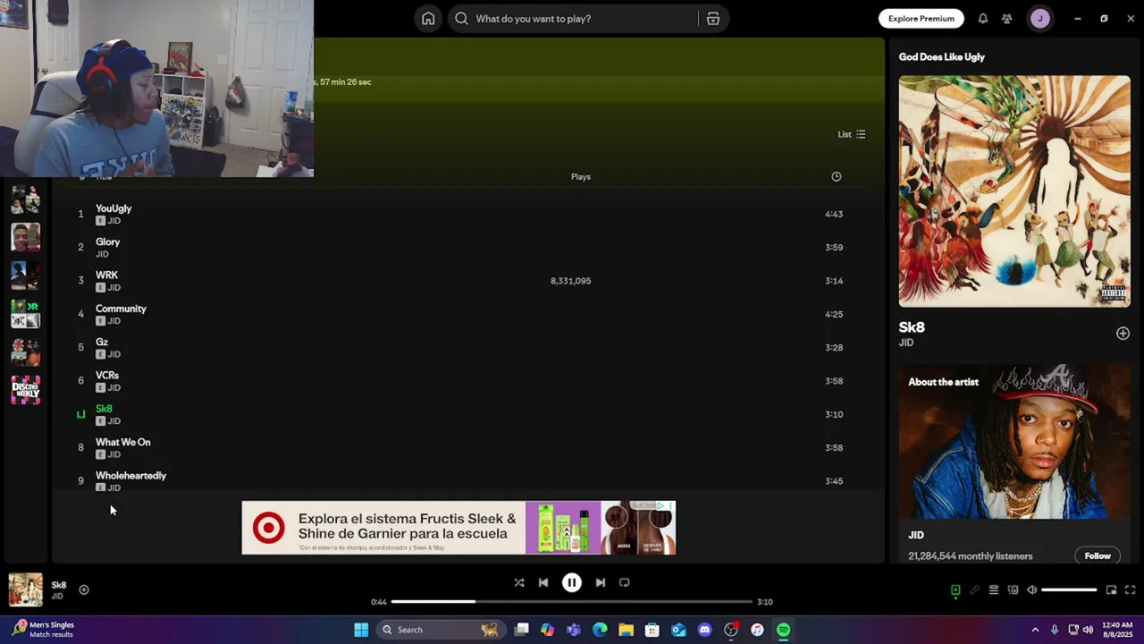The height and width of the screenshot is (644, 1144).
Task: Open the system tray clock and date
Action: (x=1117, y=630)
